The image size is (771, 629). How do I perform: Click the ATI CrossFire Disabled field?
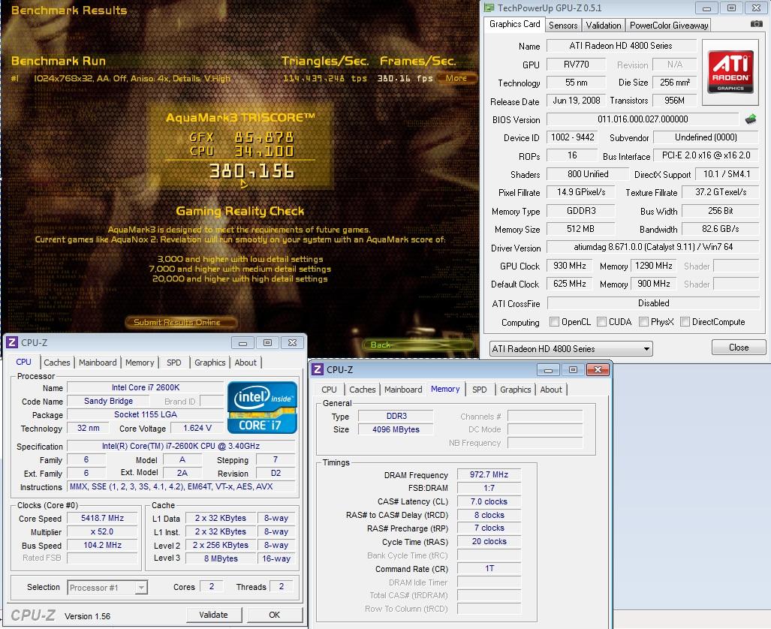653,303
